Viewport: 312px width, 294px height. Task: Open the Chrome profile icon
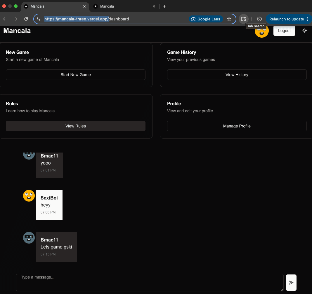tap(259, 19)
